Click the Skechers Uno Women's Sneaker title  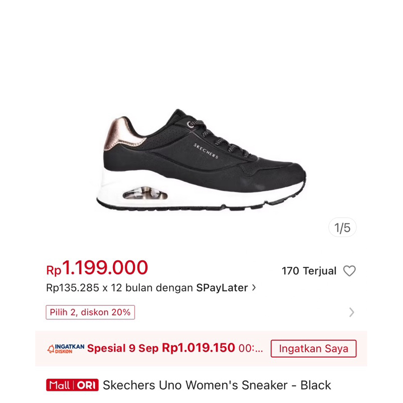pos(217,385)
